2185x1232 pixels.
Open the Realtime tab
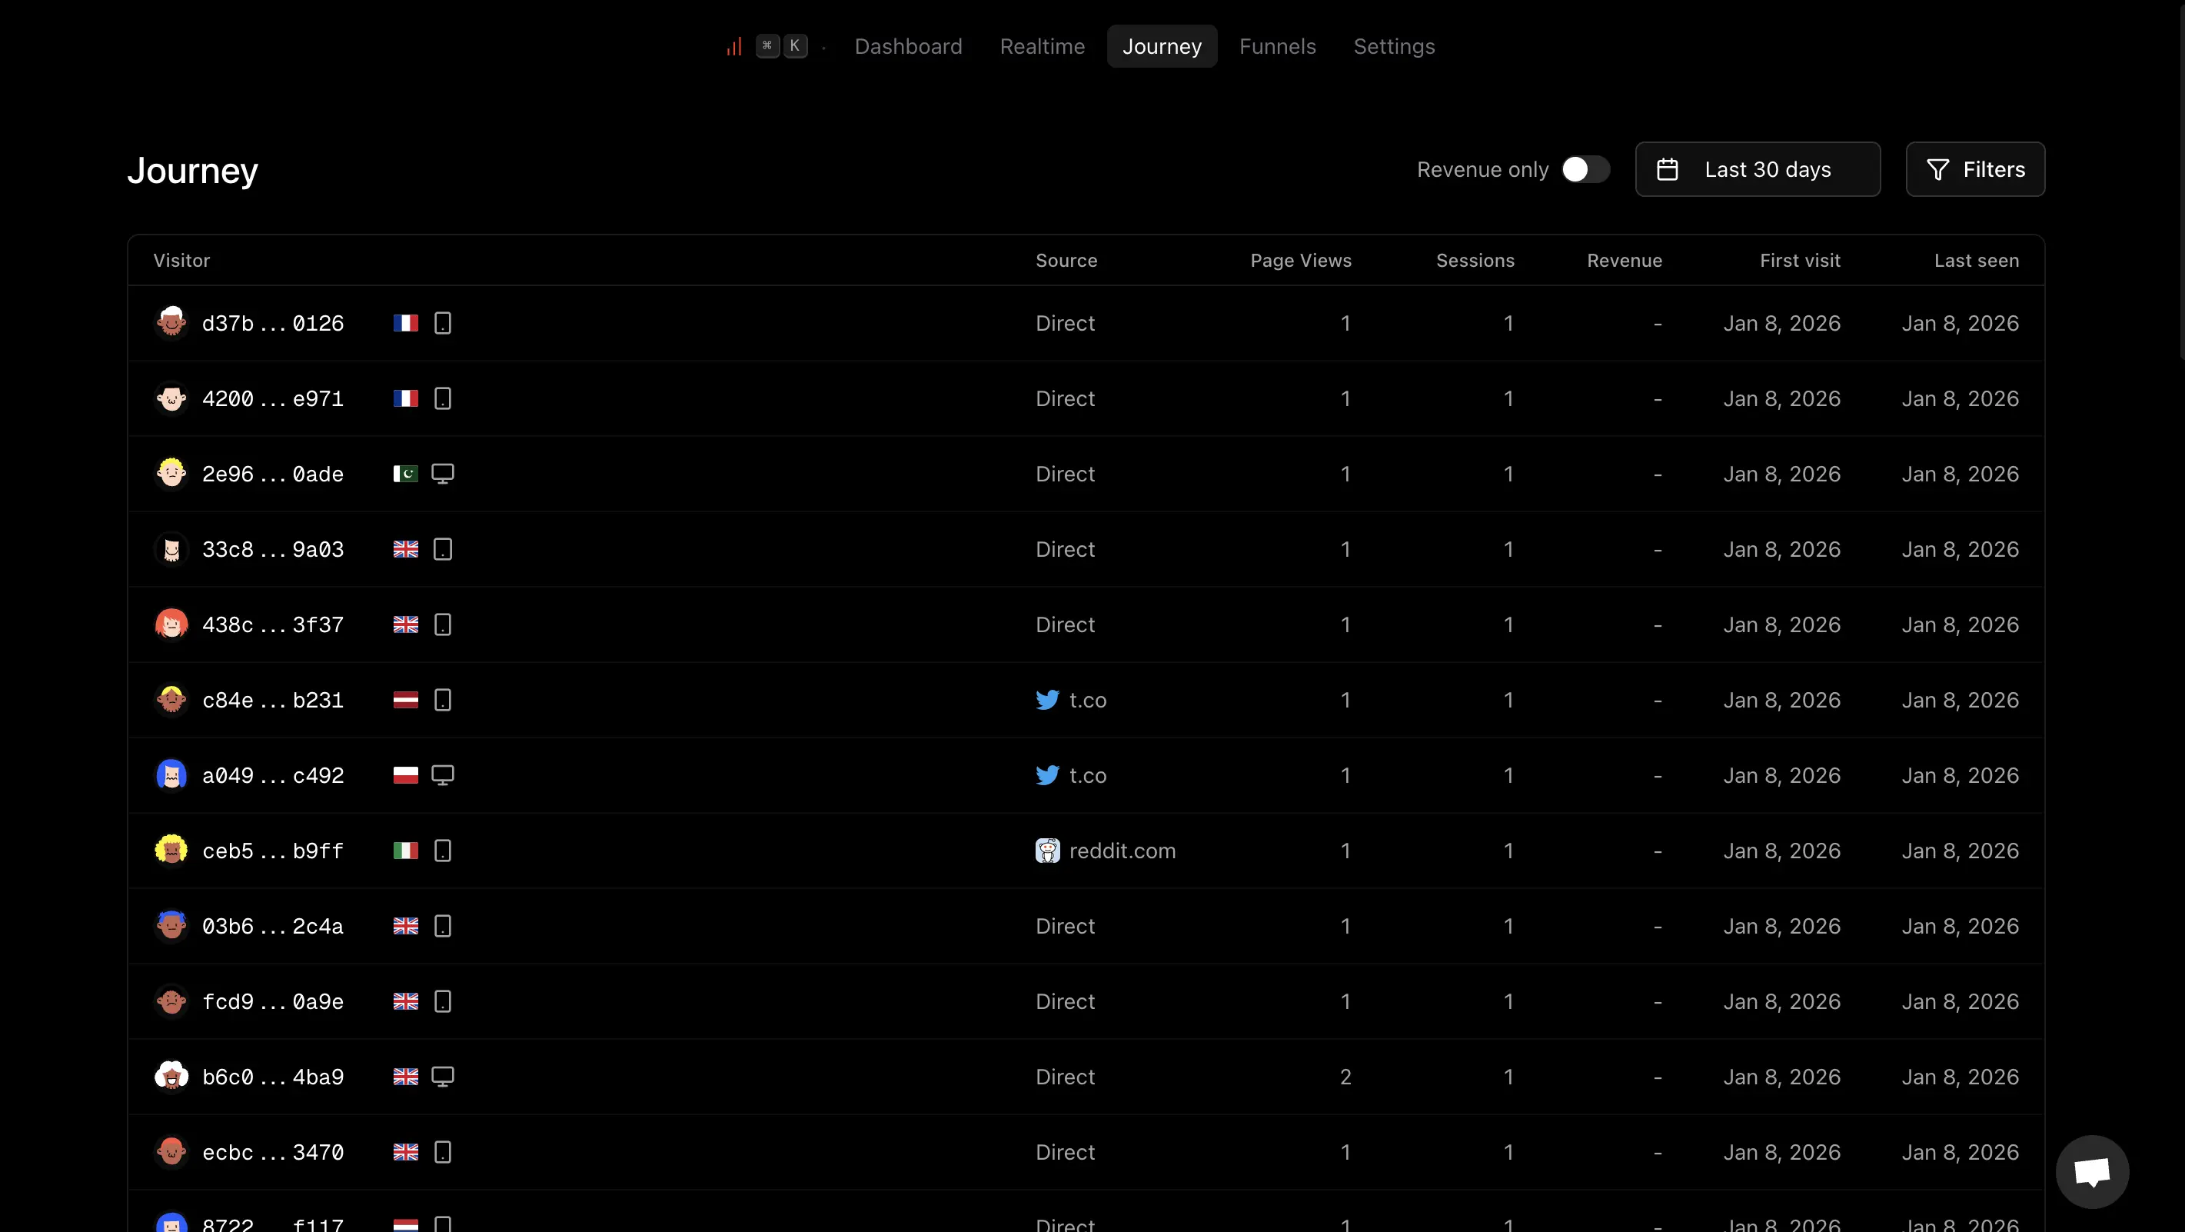pyautogui.click(x=1042, y=47)
